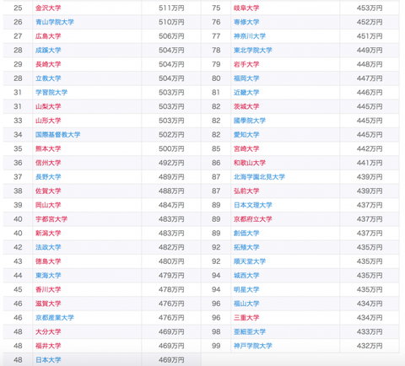Click the 佐賀大学 link
The height and width of the screenshot is (366, 405).
coord(48,191)
